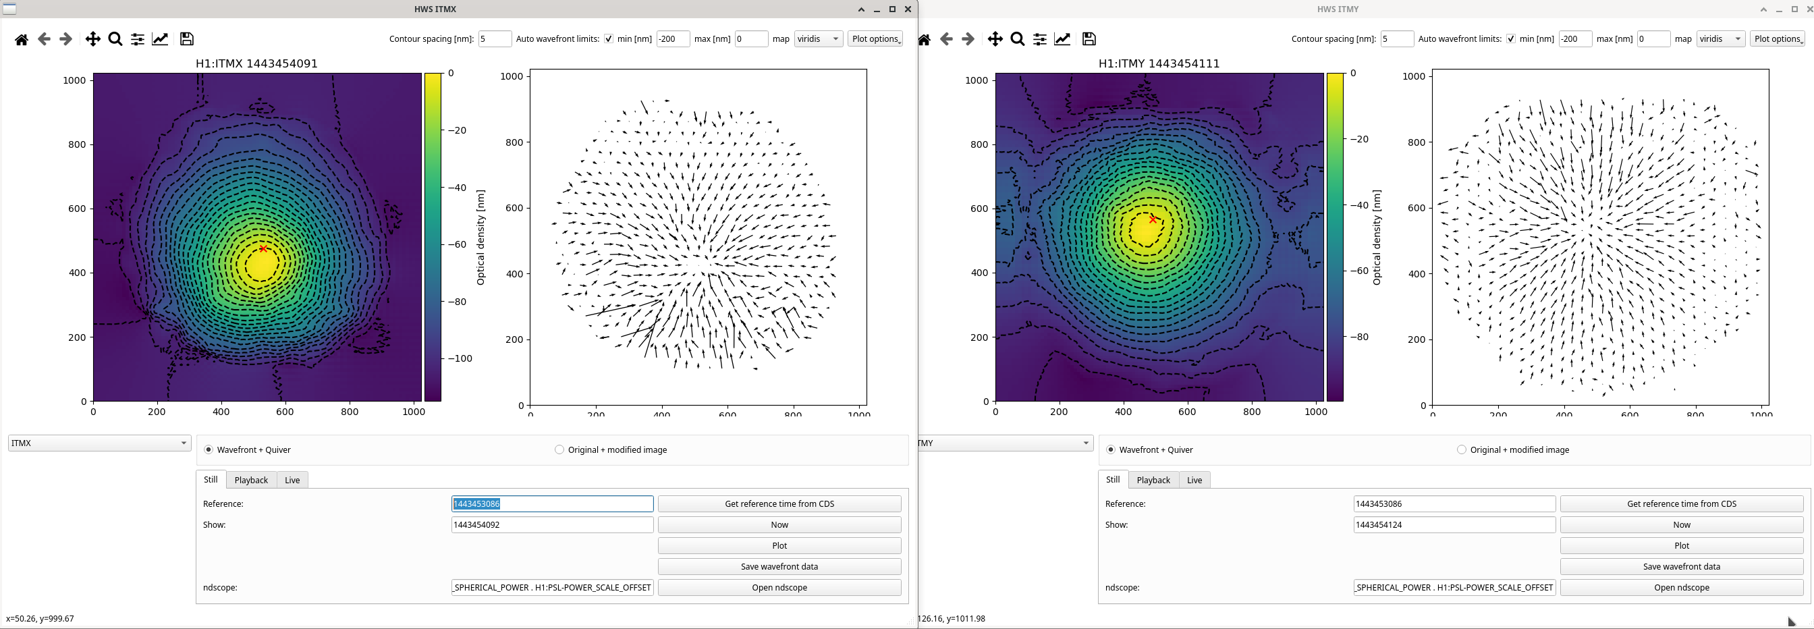This screenshot has height=629, width=1814.
Task: Open Configure subplots in ITMX toolbar
Action: coord(138,39)
